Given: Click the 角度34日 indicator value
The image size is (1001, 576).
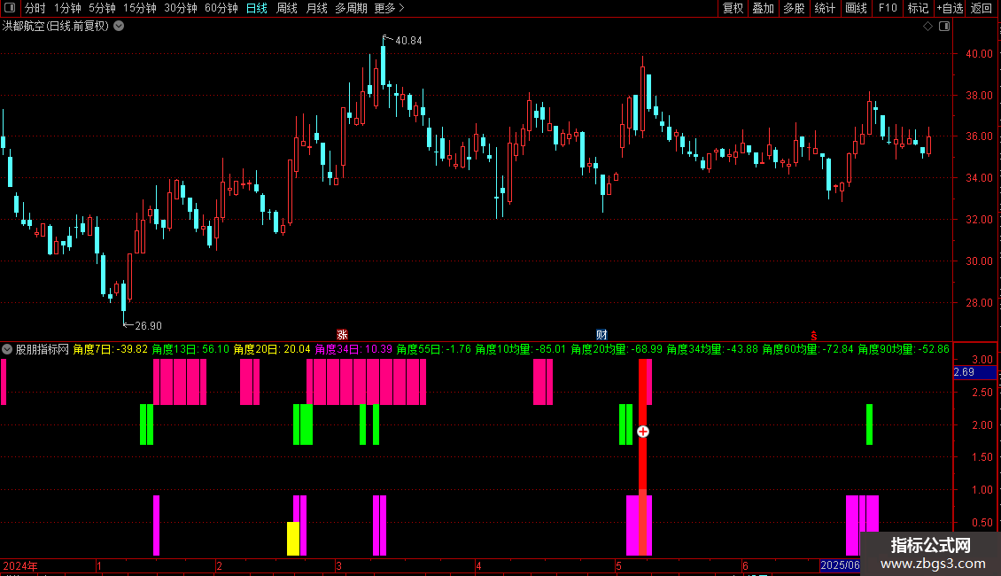Looking at the screenshot, I should pos(353,349).
